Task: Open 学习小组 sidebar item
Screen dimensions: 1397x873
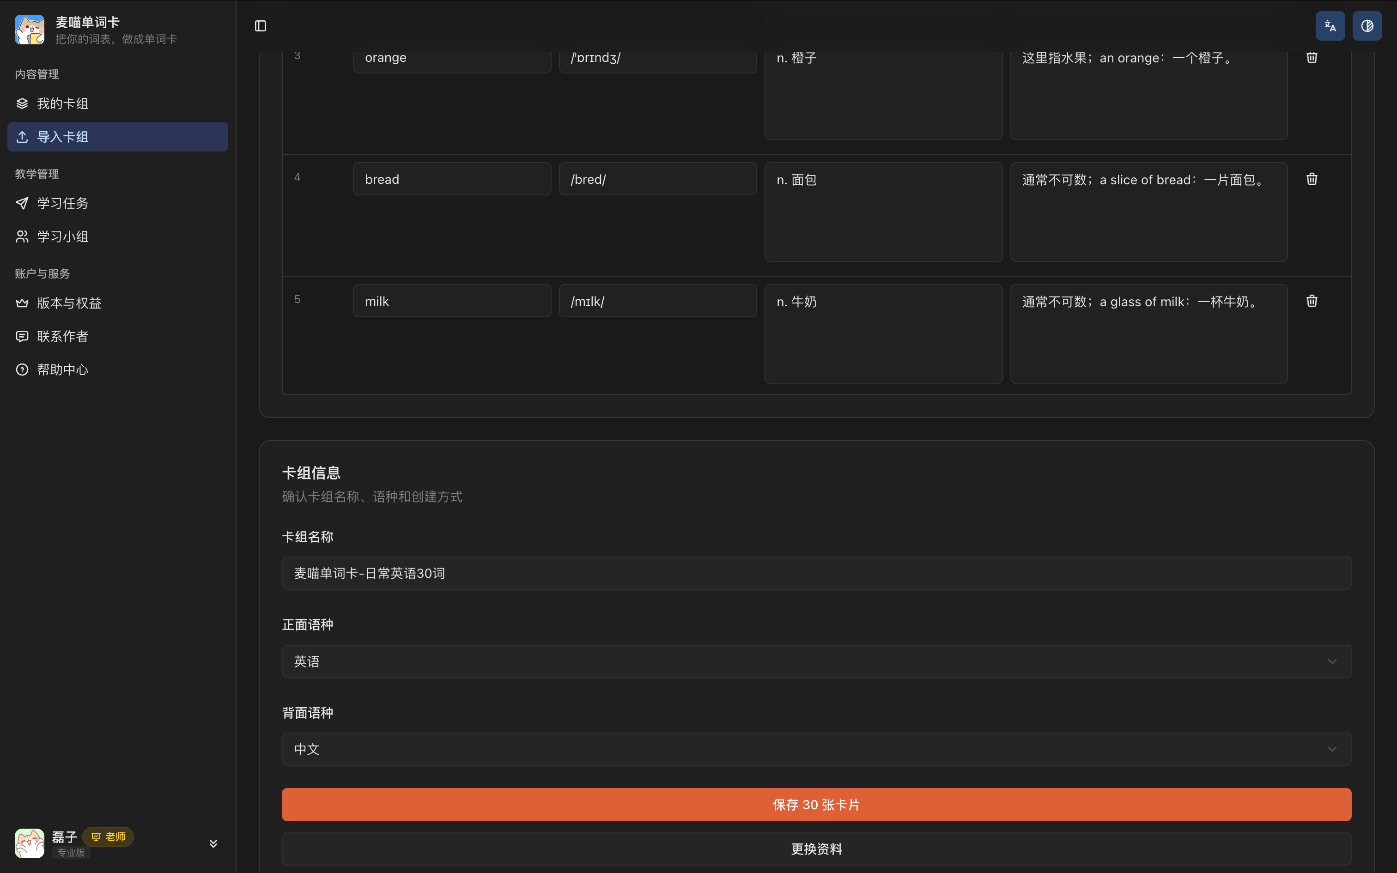Action: pyautogui.click(x=118, y=236)
